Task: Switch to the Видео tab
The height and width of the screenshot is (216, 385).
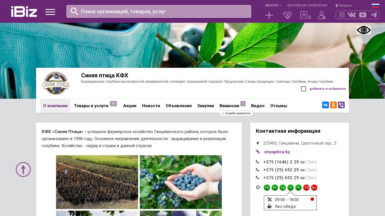Action: coord(258,106)
